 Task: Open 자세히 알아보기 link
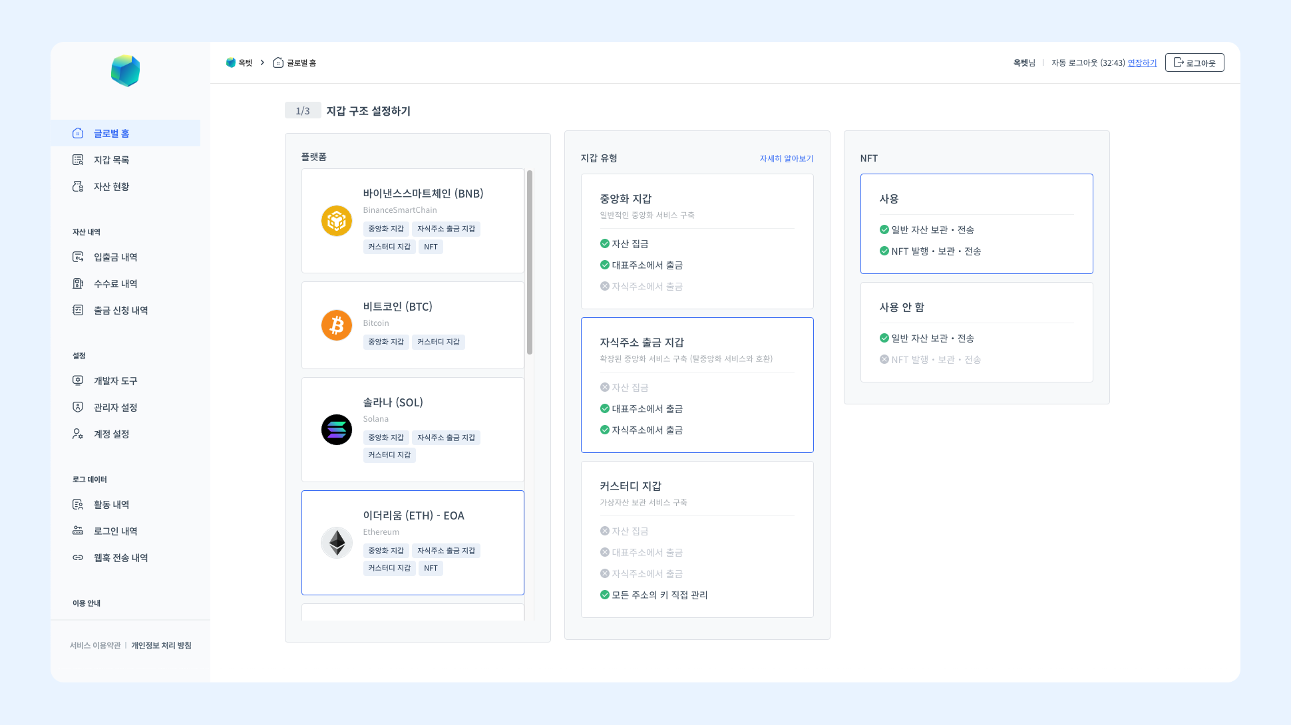(x=786, y=158)
